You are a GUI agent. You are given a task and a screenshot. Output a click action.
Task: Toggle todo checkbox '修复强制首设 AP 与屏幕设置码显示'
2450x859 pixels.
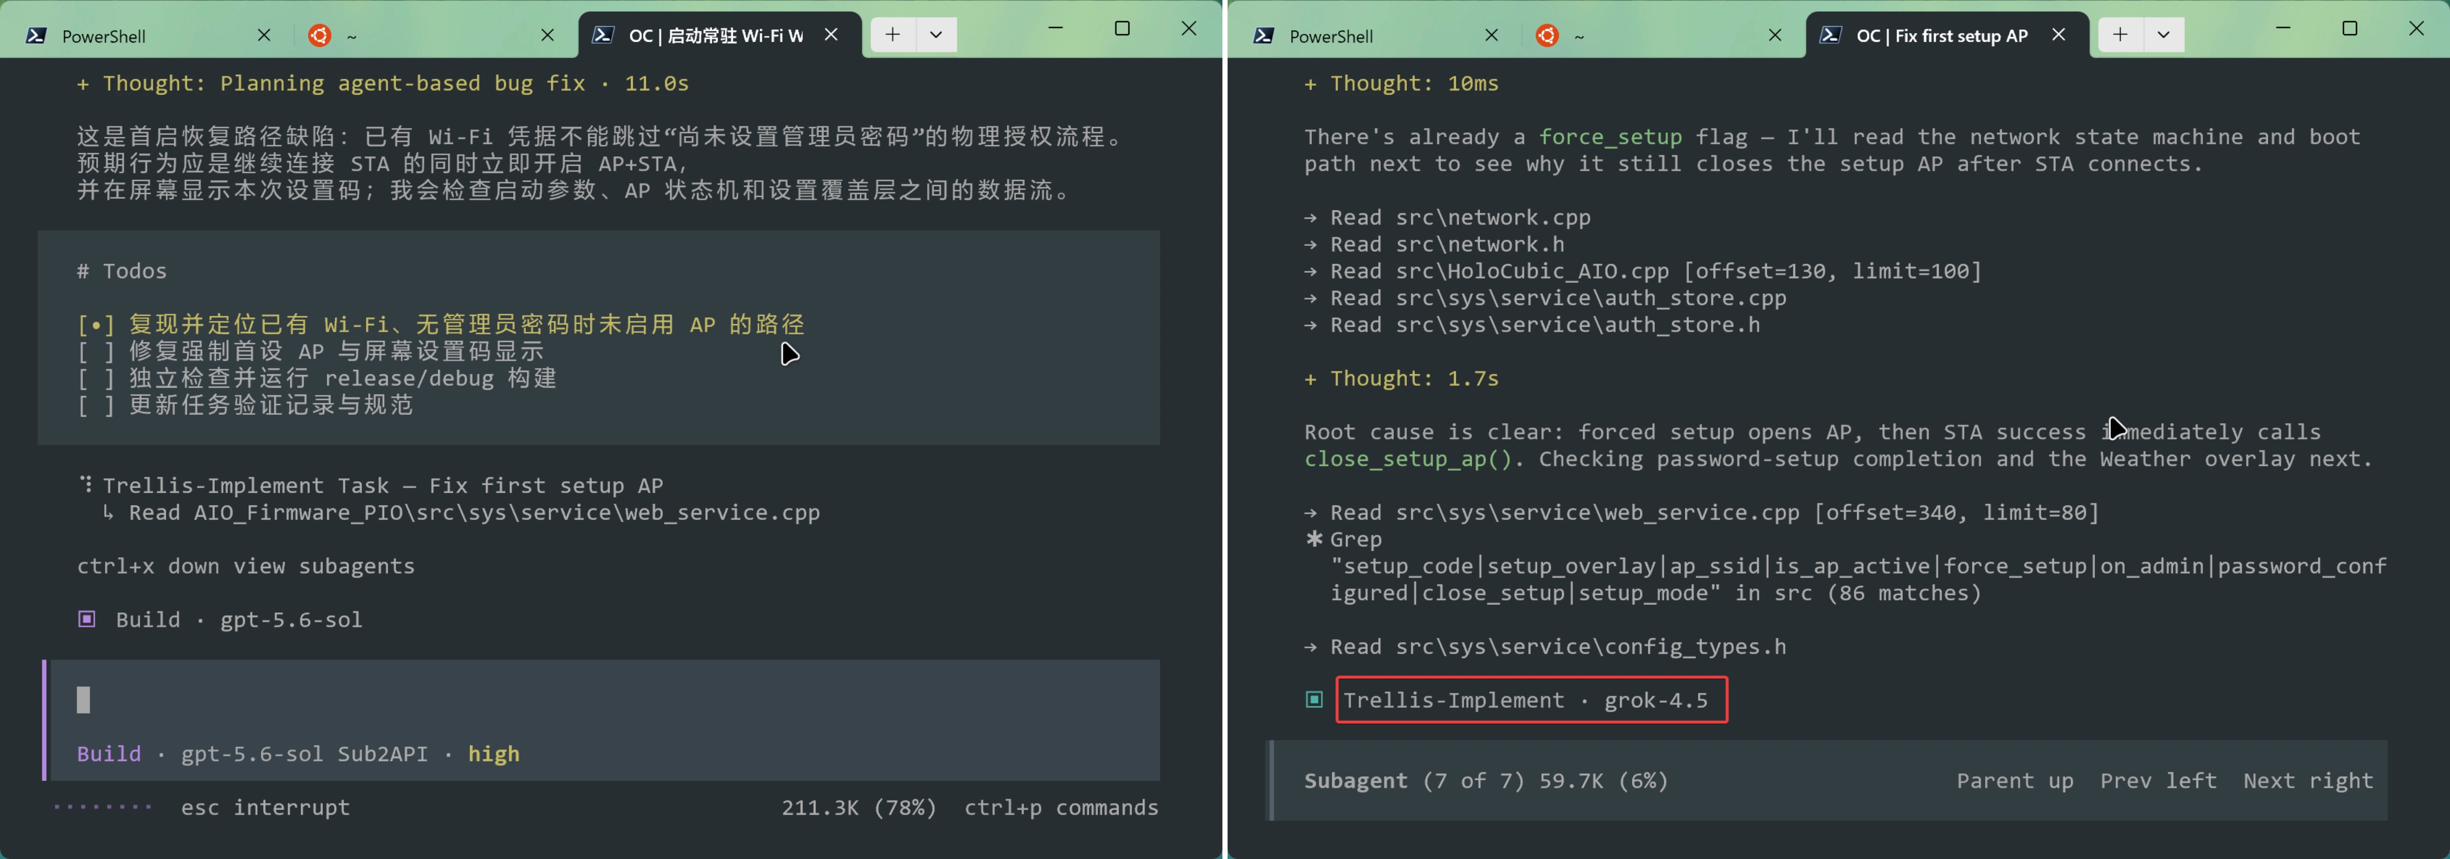tap(96, 352)
